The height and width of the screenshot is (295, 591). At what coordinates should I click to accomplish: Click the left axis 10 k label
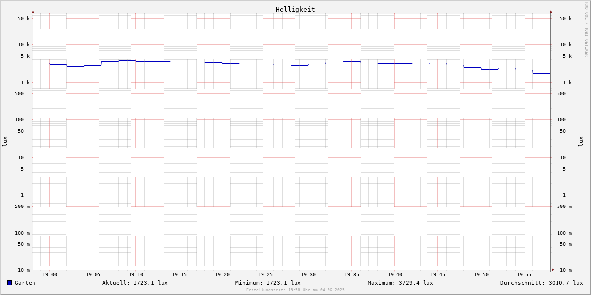pyautogui.click(x=24, y=45)
